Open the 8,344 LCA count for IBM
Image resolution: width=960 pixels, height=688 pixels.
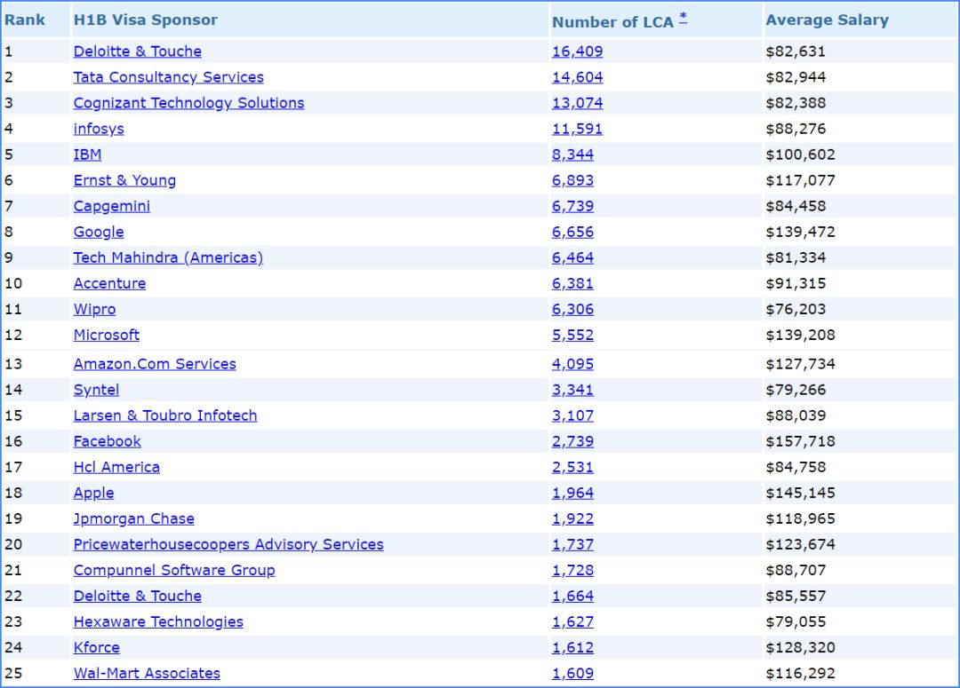573,154
